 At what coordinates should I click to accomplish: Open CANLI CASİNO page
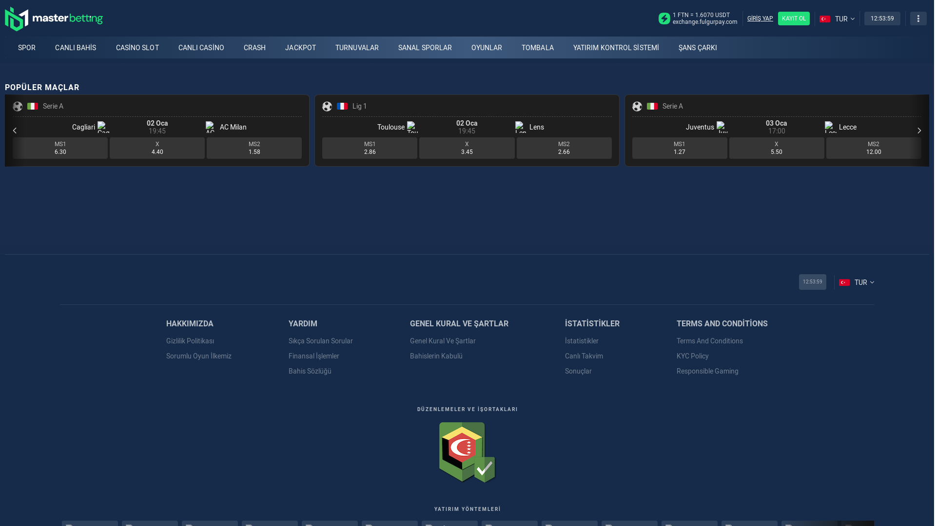pyautogui.click(x=201, y=48)
